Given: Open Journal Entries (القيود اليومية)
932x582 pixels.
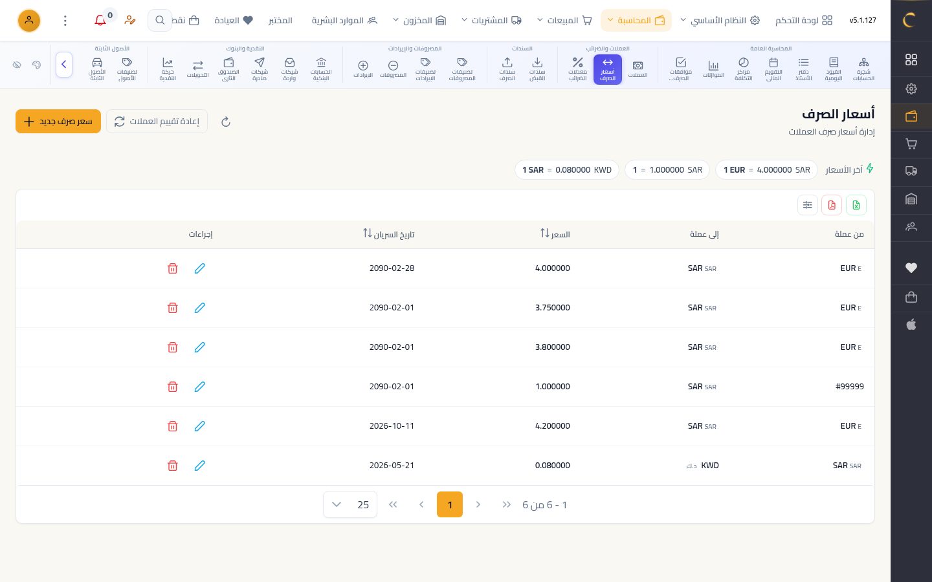Looking at the screenshot, I should click(834, 69).
